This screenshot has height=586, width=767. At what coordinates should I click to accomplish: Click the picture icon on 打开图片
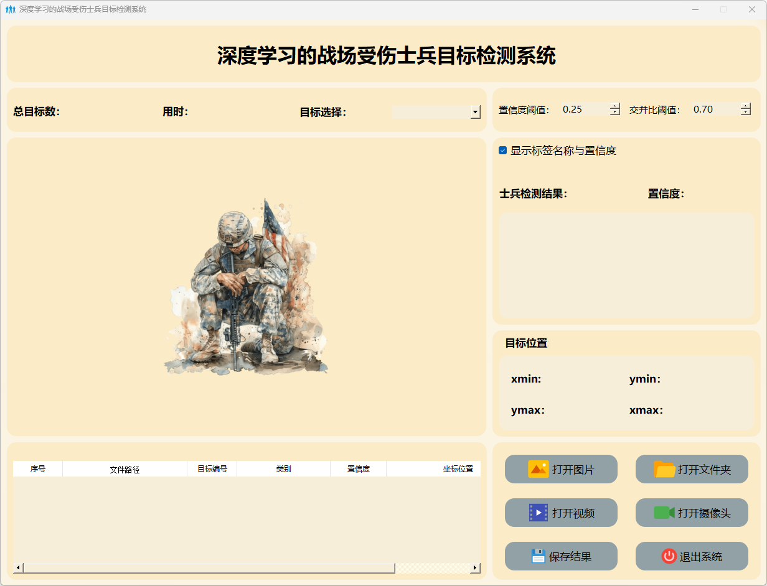pos(538,469)
